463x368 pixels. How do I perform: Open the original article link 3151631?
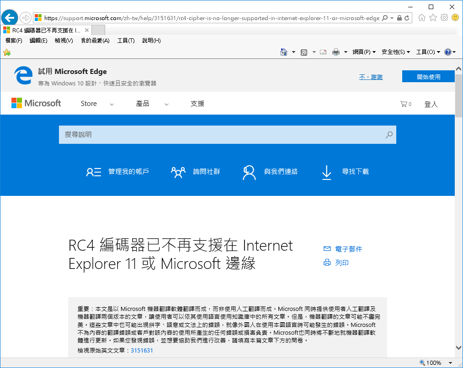pos(142,350)
